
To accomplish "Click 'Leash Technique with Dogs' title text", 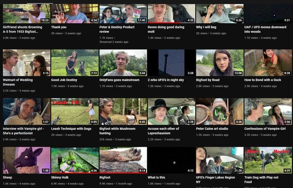I will point(71,128).
